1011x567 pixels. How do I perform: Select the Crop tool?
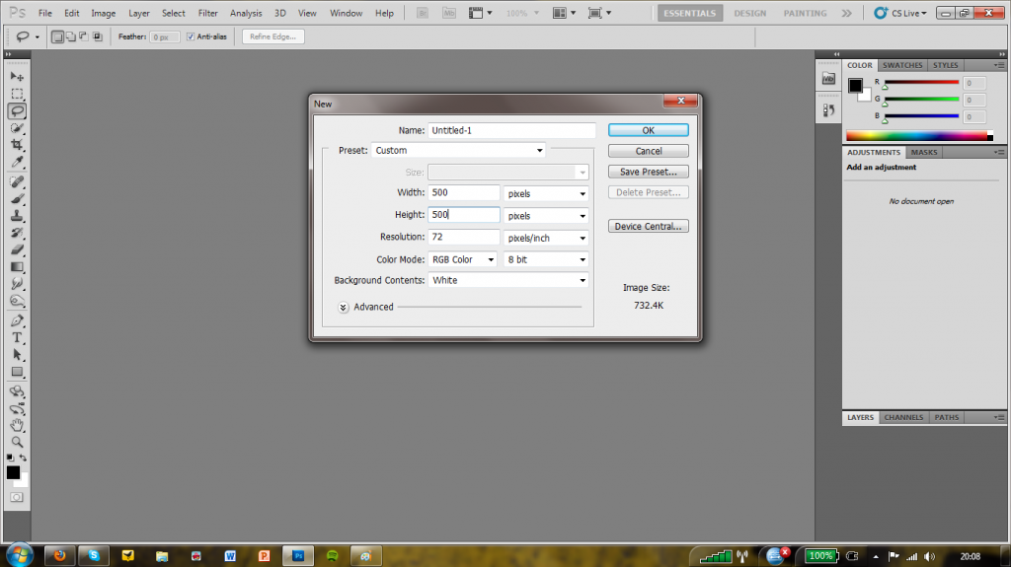coord(17,144)
